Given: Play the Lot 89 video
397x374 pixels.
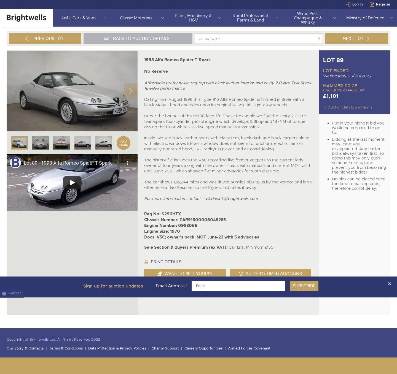Looking at the screenshot, I should [72, 183].
